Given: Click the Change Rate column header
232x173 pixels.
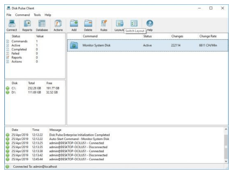Looking at the screenshot, I should pos(208,36).
